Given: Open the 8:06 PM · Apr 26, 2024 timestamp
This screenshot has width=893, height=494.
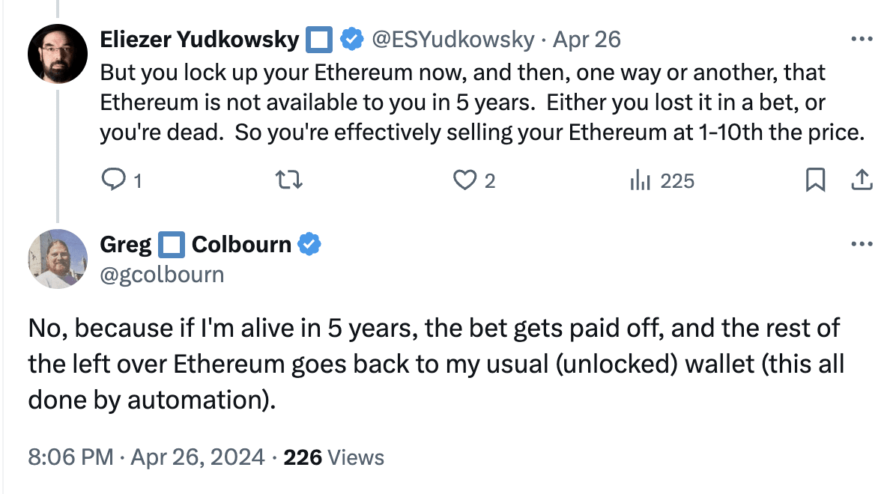Looking at the screenshot, I should [146, 457].
